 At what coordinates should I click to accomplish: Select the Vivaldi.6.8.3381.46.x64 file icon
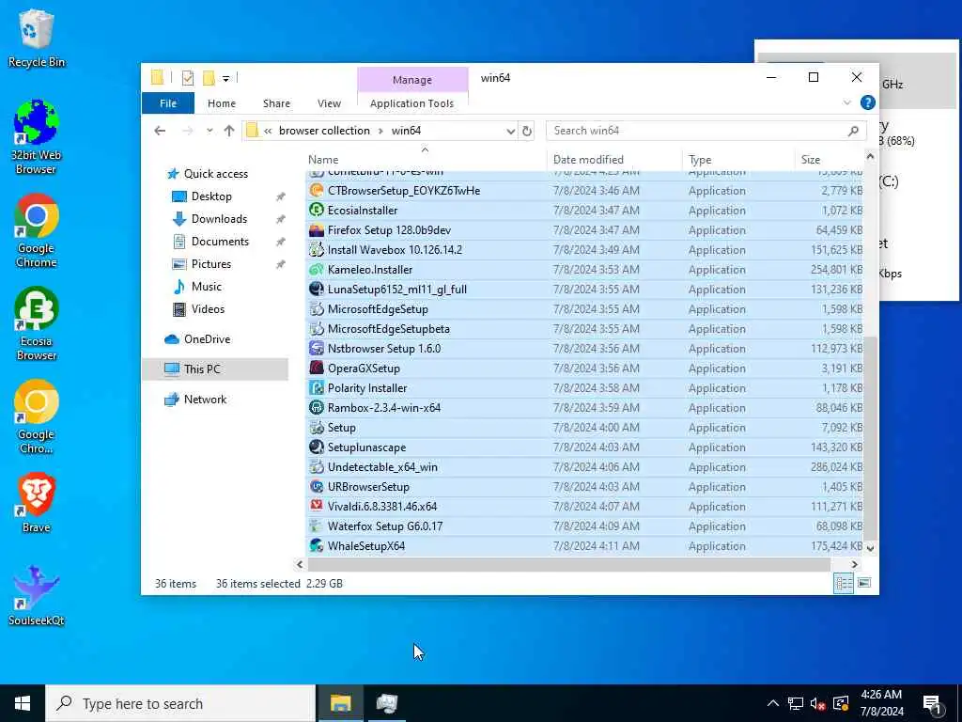(316, 507)
